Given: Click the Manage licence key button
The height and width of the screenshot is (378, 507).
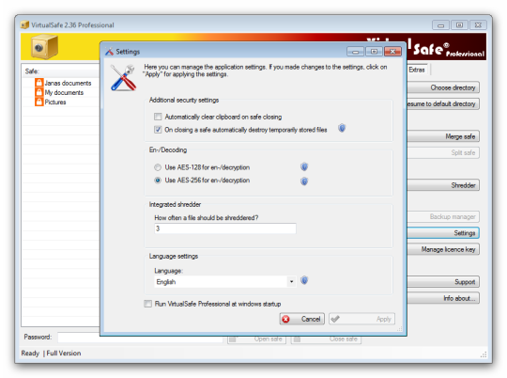Looking at the screenshot, I should [x=443, y=249].
